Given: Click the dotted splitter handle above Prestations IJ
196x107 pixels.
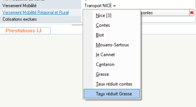Looking at the screenshot, I should pos(77,25).
